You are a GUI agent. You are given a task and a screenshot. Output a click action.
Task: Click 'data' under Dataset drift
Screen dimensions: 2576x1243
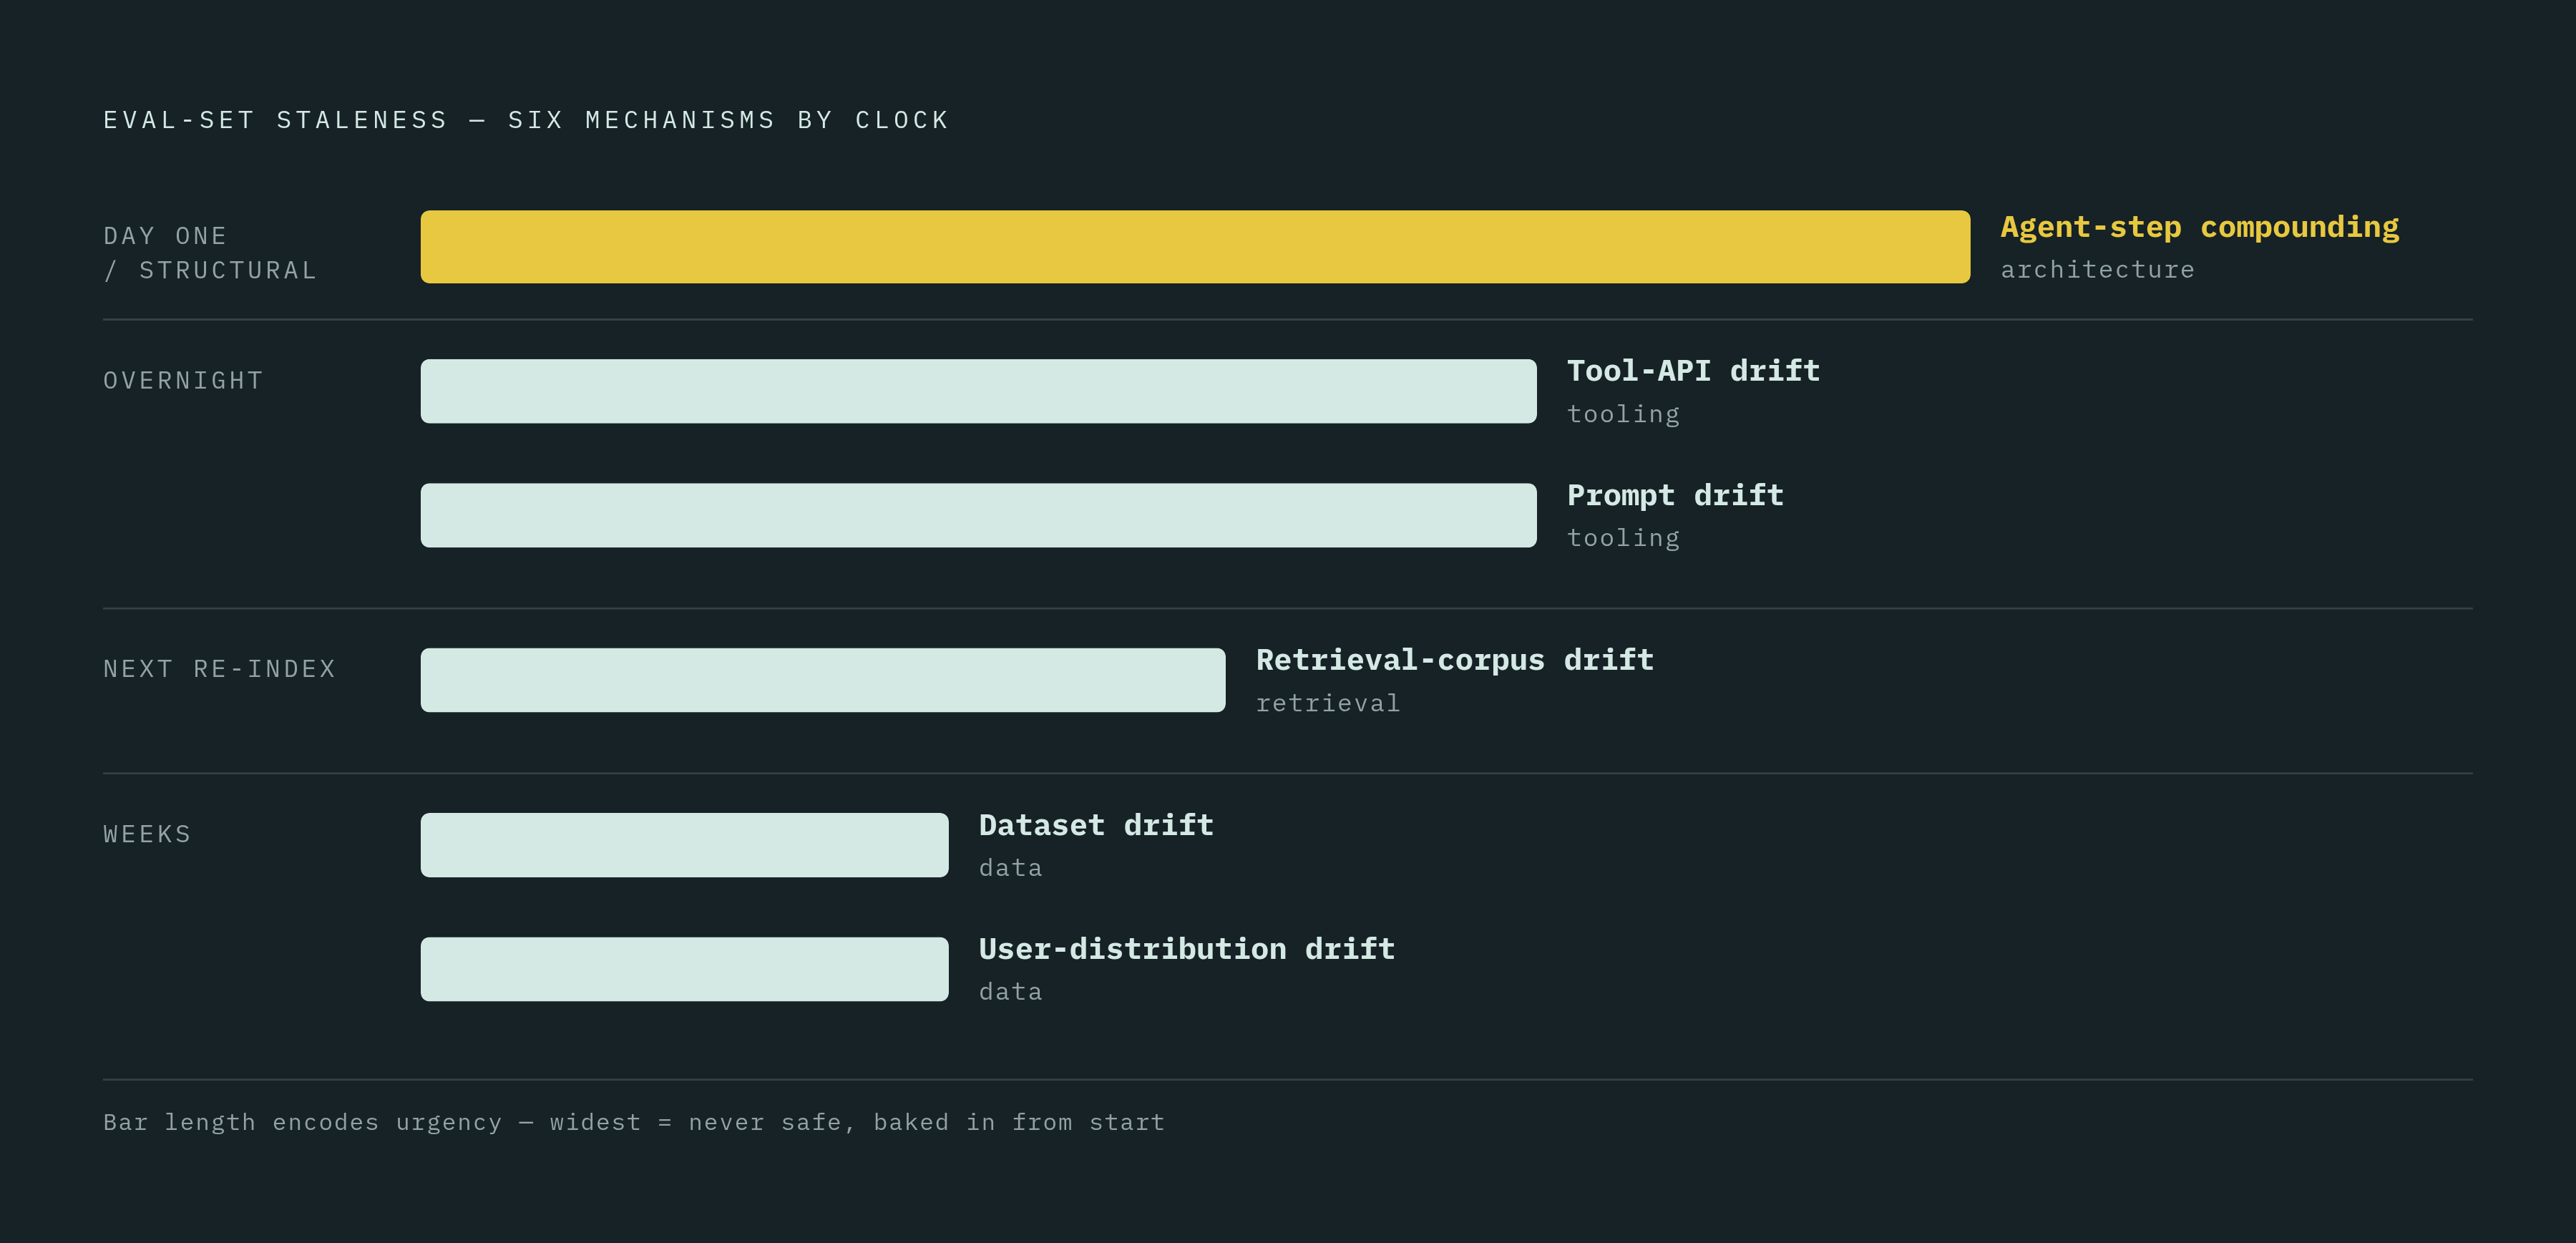pyautogui.click(x=1010, y=868)
